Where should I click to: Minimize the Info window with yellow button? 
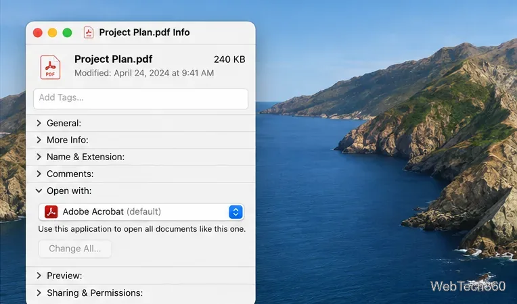click(x=52, y=32)
